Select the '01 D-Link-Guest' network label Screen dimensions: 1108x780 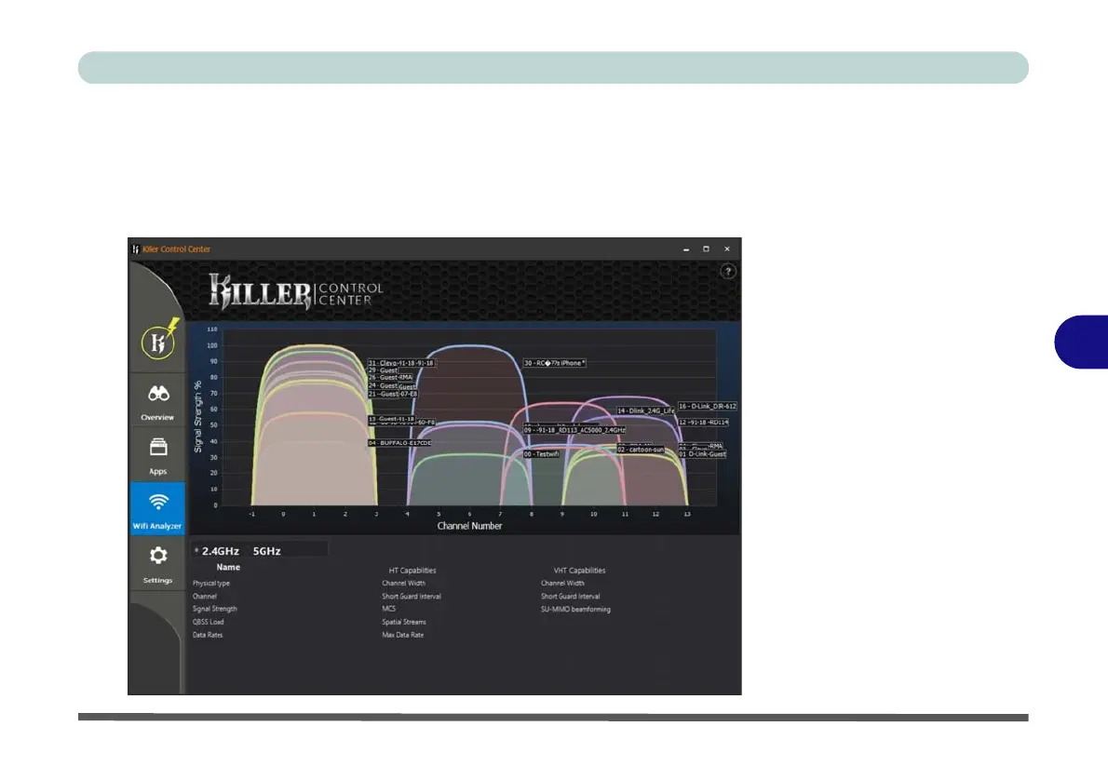pyautogui.click(x=702, y=453)
